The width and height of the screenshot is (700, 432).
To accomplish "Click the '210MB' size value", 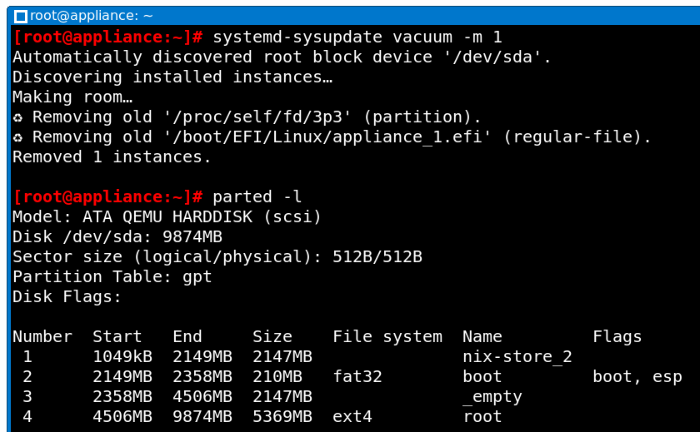I will coord(277,377).
